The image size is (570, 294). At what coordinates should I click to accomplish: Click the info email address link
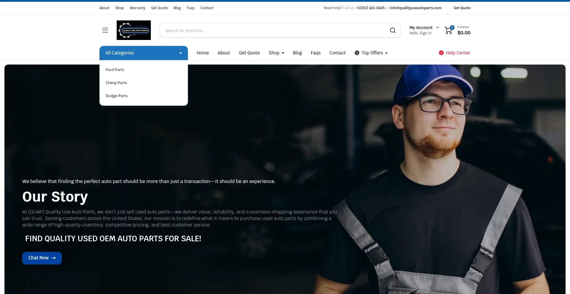pyautogui.click(x=415, y=8)
